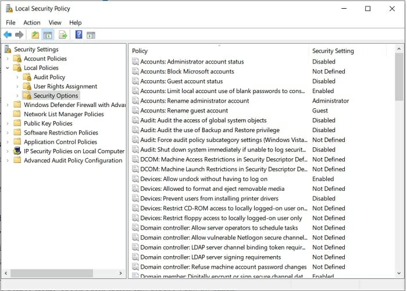This screenshot has height=291, width=407.
Task: Select the IP Security Policies on Local Computer icon
Action: (17, 151)
